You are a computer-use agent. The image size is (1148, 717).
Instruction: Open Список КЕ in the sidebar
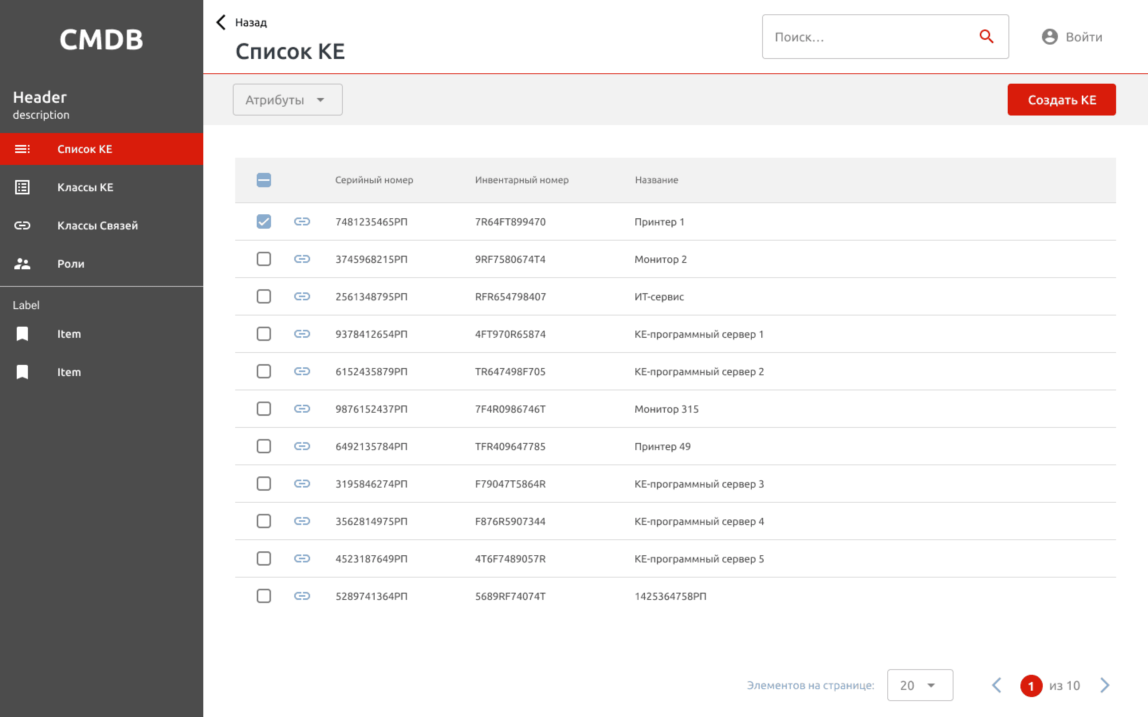(x=102, y=149)
